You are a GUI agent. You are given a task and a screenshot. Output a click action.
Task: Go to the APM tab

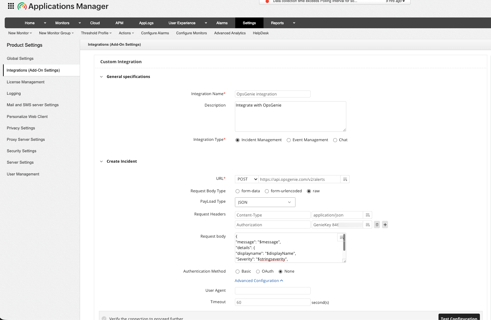(119, 23)
